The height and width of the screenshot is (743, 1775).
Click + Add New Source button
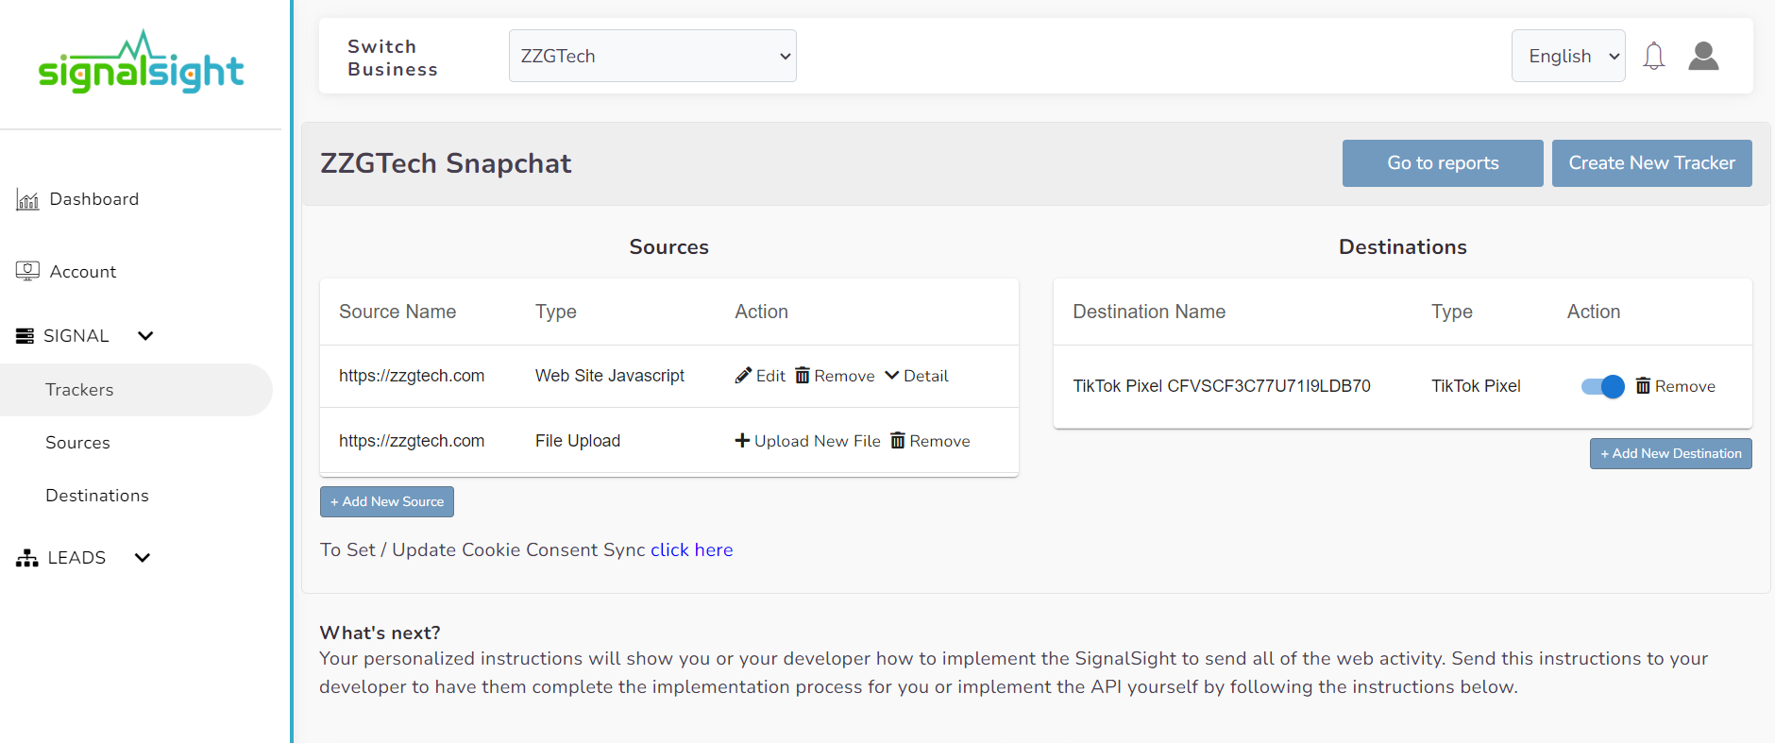[x=387, y=501]
